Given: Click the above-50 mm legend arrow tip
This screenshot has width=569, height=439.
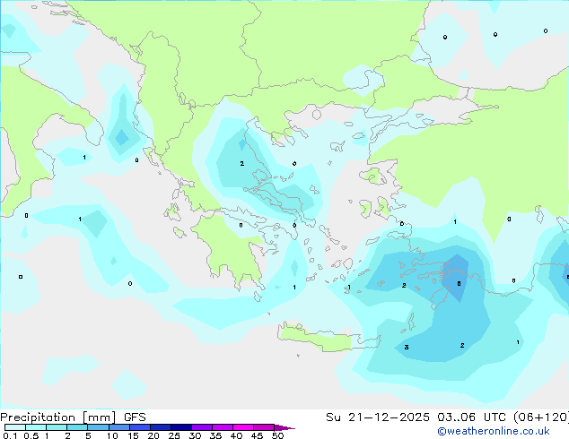Looking at the screenshot, I should pyautogui.click(x=284, y=427).
